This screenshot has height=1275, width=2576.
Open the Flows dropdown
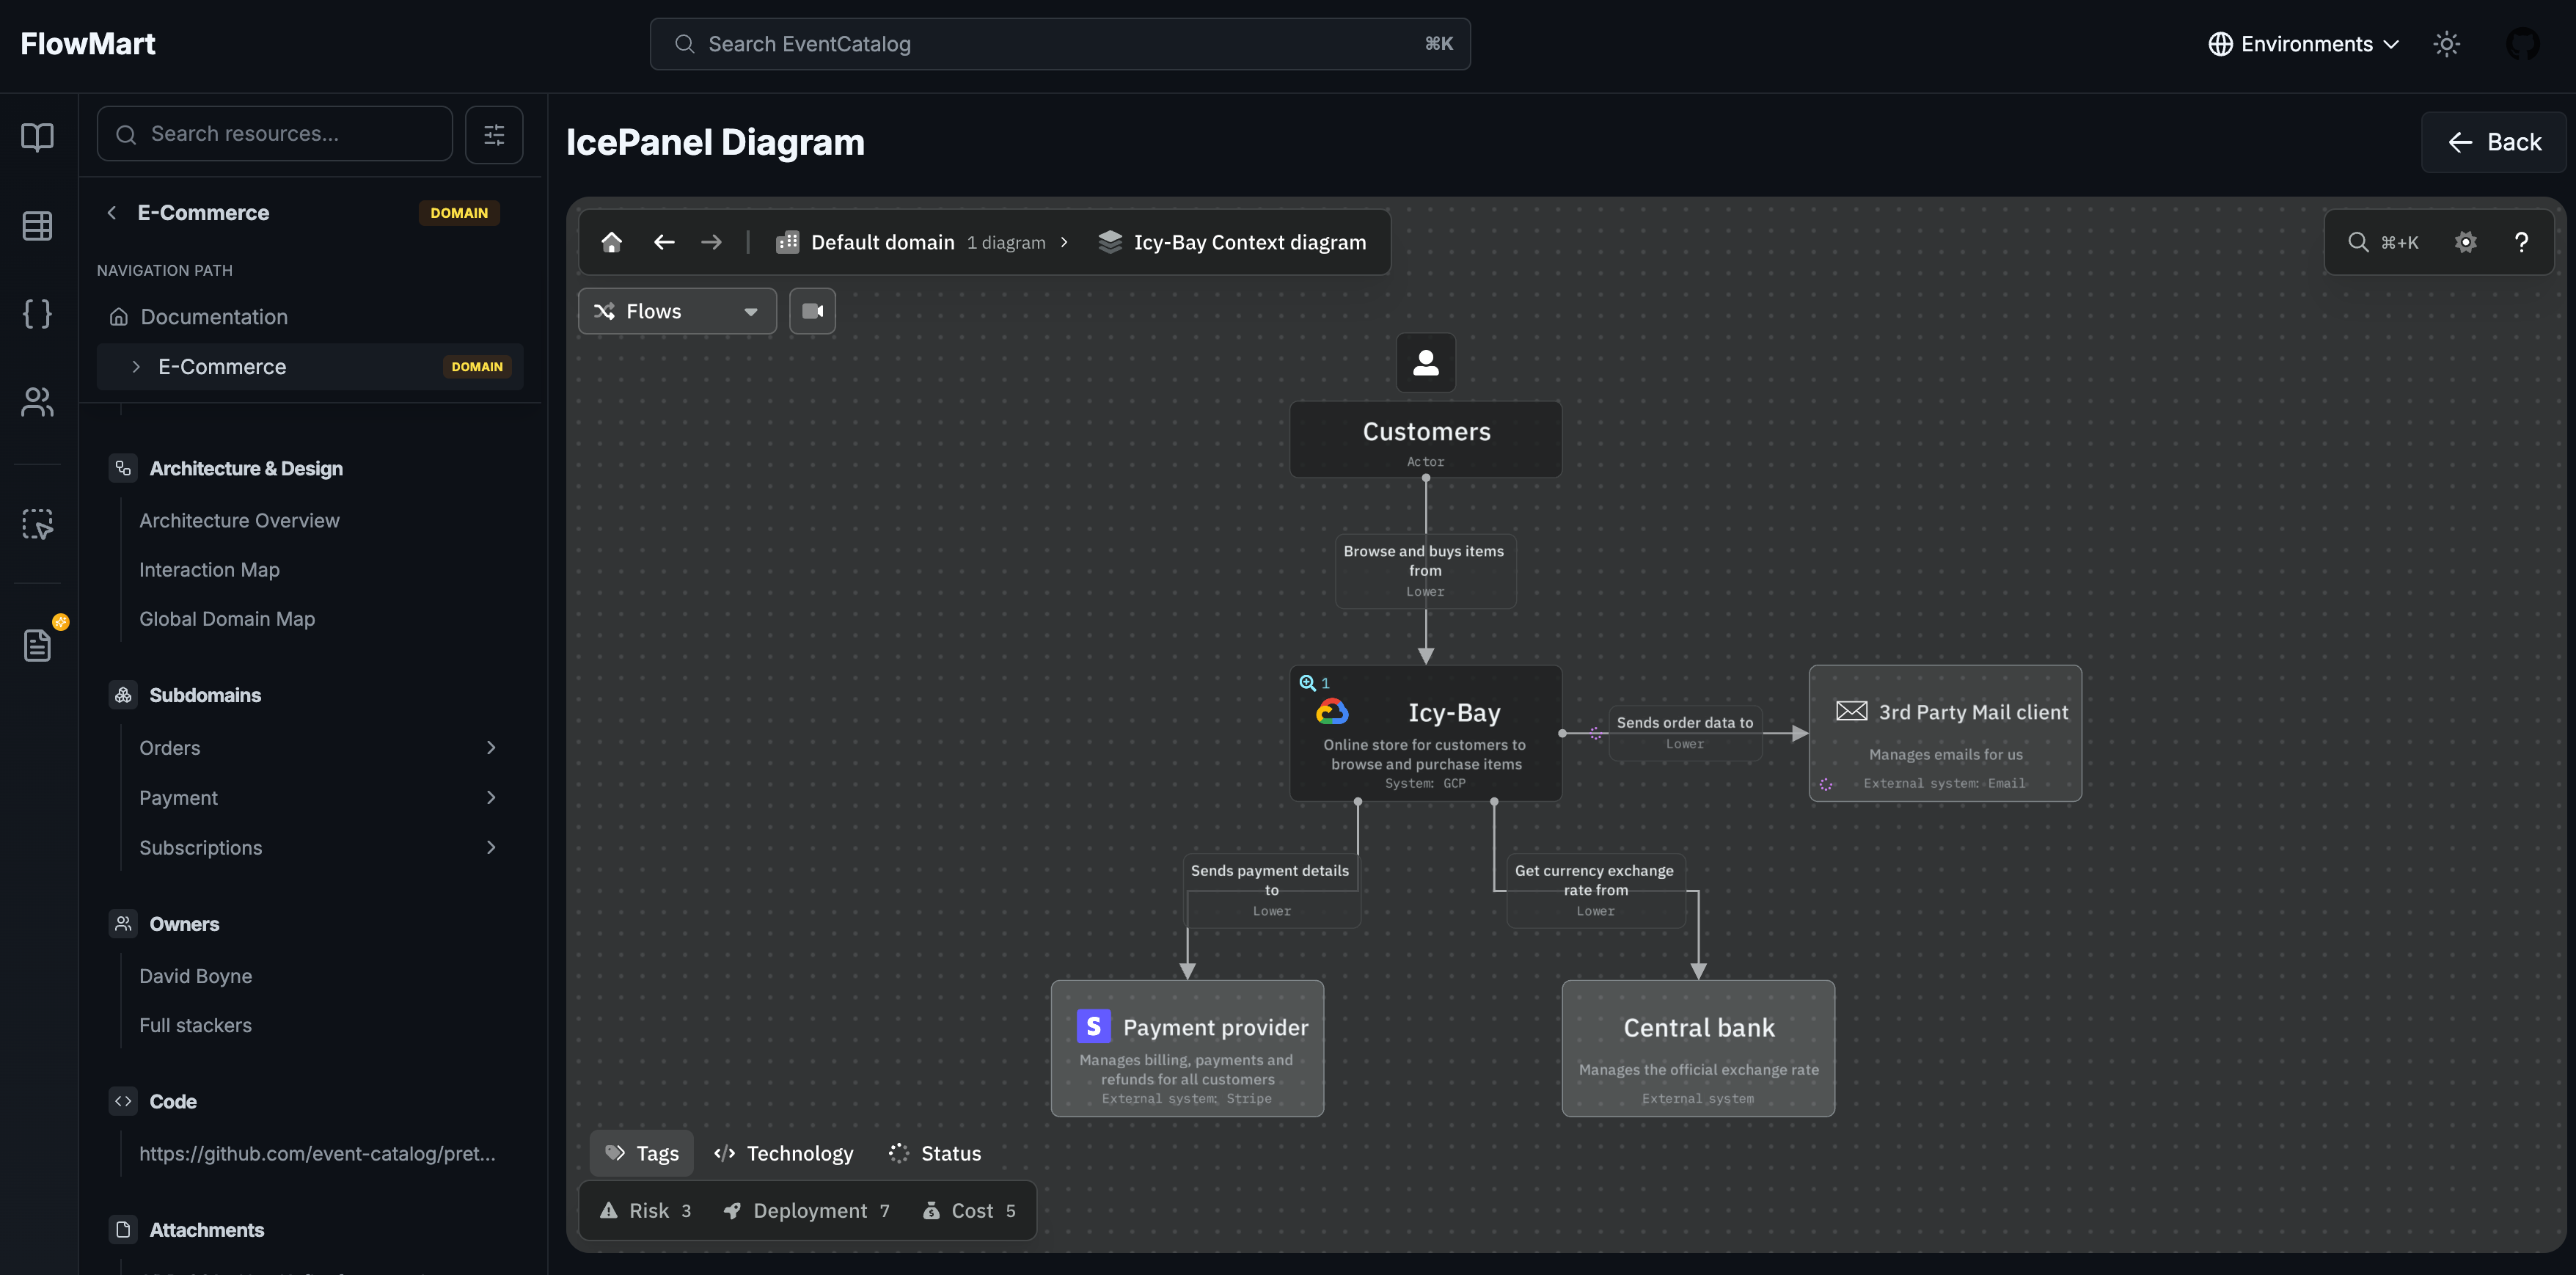677,311
